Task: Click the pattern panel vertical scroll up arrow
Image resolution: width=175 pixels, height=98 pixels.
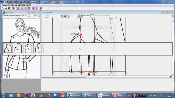Action: tap(173, 16)
